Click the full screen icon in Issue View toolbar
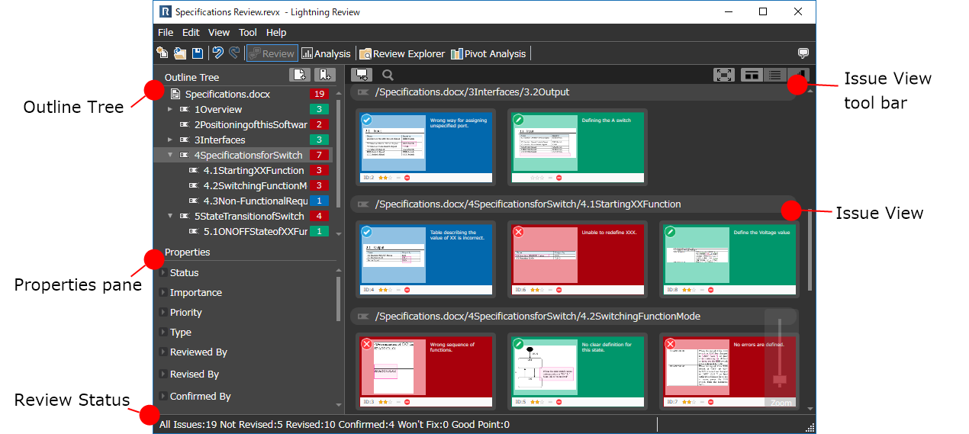The height and width of the screenshot is (434, 969). tap(724, 75)
